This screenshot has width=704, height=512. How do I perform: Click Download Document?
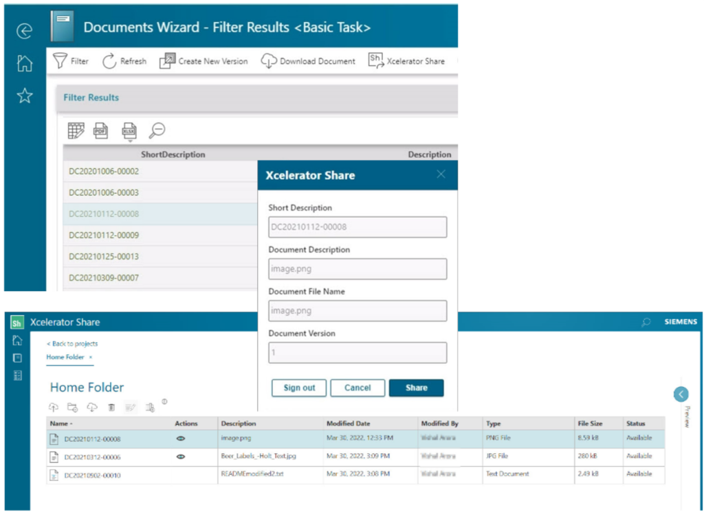[x=308, y=61]
